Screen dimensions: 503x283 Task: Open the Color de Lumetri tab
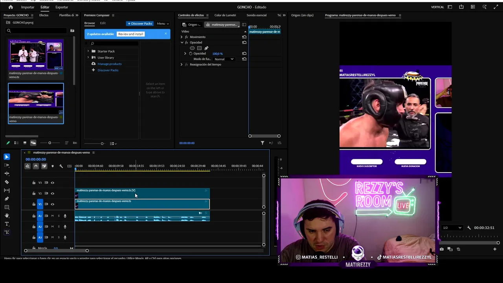[225, 15]
